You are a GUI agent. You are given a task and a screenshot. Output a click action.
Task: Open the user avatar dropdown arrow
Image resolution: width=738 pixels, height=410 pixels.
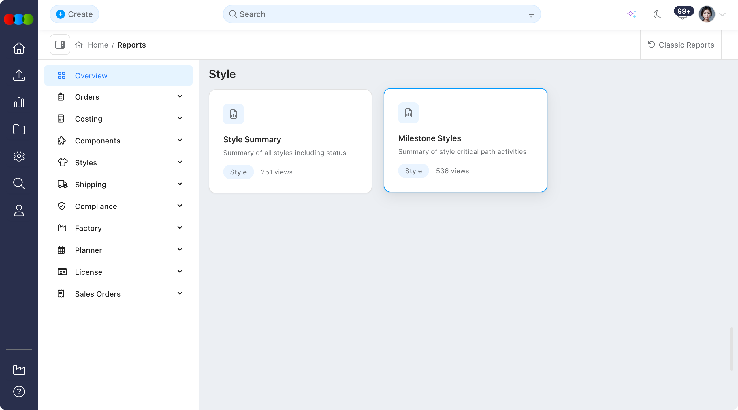click(722, 14)
